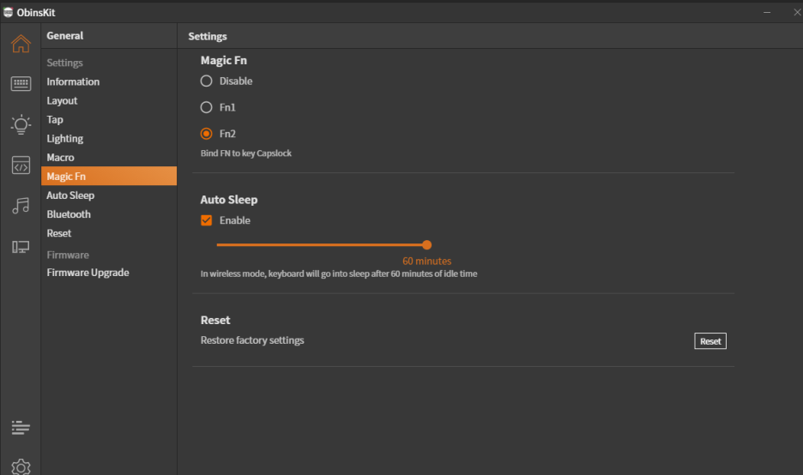
Task: Open Firmware Upgrade in the sidebar
Action: (109, 273)
